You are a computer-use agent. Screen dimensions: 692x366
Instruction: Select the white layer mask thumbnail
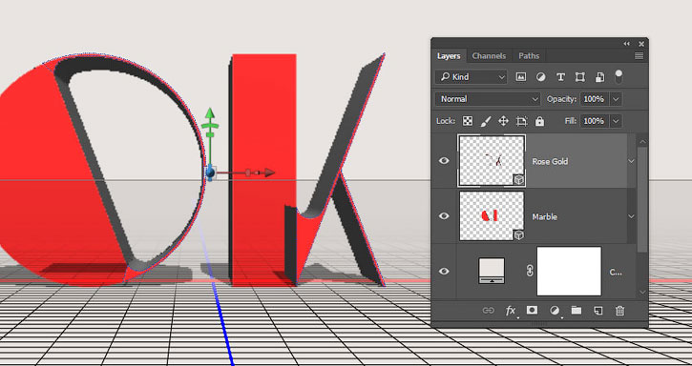pyautogui.click(x=569, y=272)
